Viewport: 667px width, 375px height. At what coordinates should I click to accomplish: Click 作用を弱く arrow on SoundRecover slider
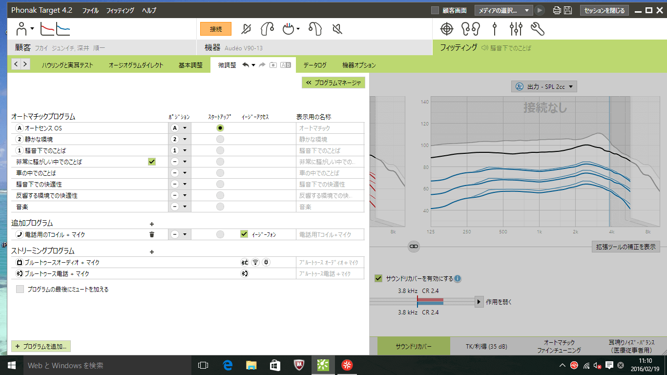tap(479, 302)
